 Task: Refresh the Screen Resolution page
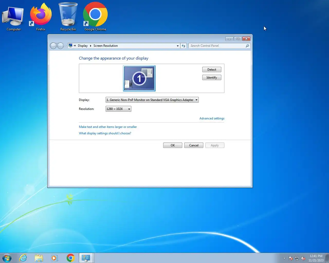(184, 46)
